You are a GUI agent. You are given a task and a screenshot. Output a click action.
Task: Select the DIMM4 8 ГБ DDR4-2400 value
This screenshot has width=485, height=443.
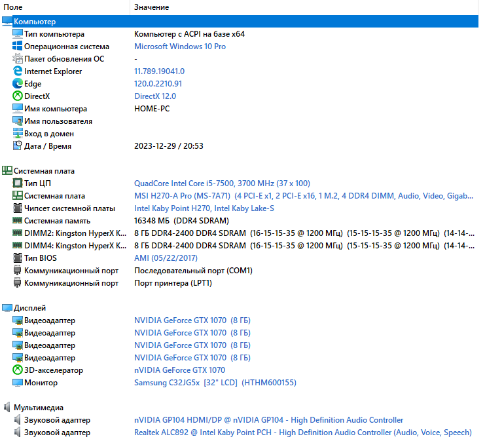point(304,246)
